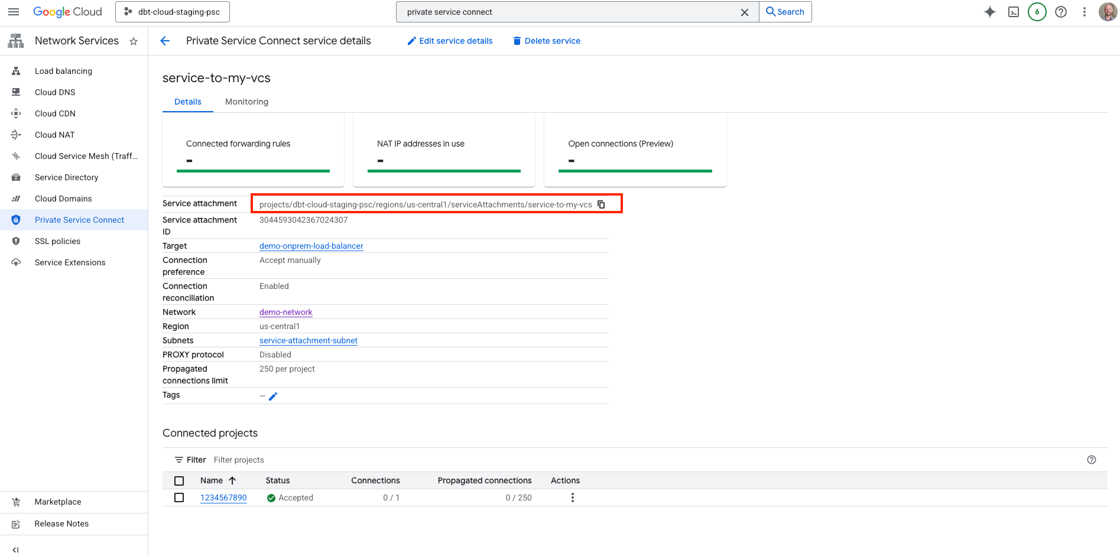Open Cloud DNS from the sidebar

[54, 92]
